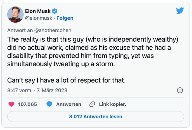Open Elon Musk's profile picture
The height and width of the screenshot is (130, 192).
(x=15, y=15)
